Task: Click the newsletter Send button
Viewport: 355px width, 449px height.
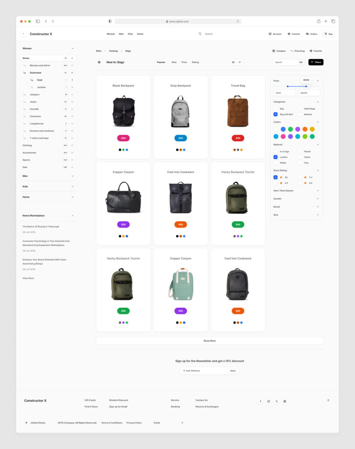Action: [x=233, y=371]
